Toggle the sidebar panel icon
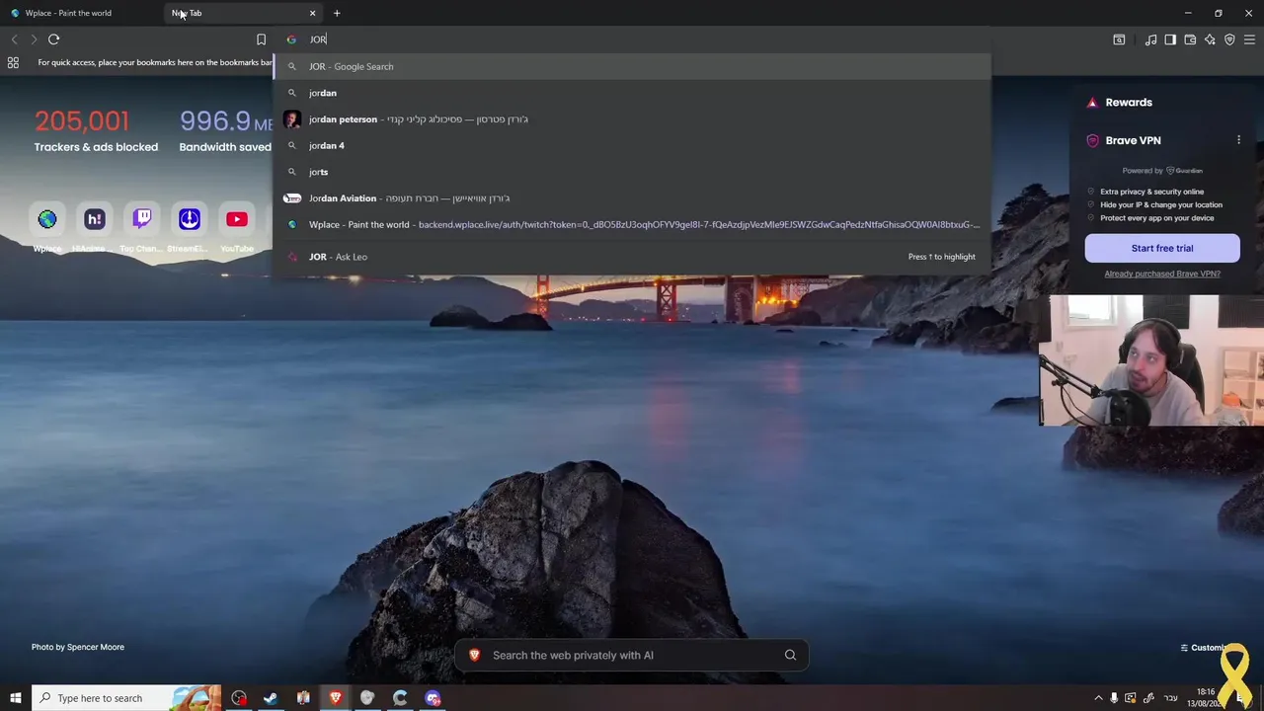The width and height of the screenshot is (1264, 711). tap(1170, 39)
